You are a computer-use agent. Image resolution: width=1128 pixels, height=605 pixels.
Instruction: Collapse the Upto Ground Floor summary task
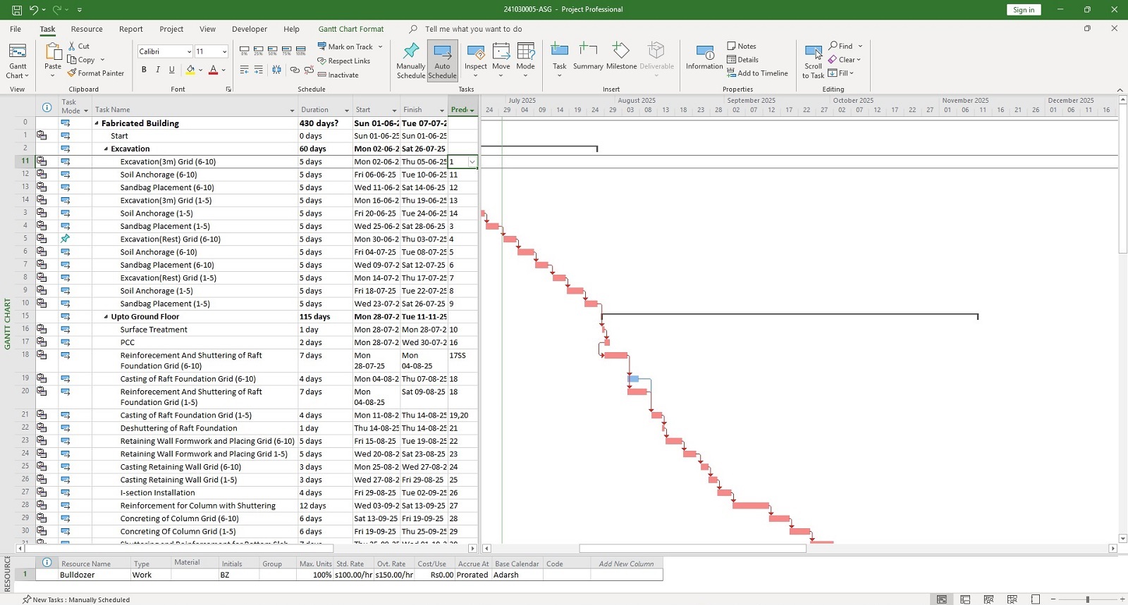(106, 317)
